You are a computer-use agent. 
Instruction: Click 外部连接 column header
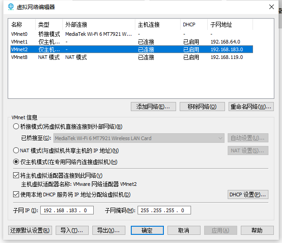(x=99, y=24)
